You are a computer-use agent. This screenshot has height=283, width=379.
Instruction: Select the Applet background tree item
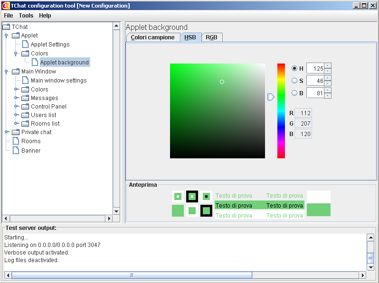coord(64,62)
